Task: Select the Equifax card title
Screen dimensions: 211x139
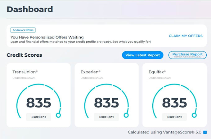Action: click(157, 72)
